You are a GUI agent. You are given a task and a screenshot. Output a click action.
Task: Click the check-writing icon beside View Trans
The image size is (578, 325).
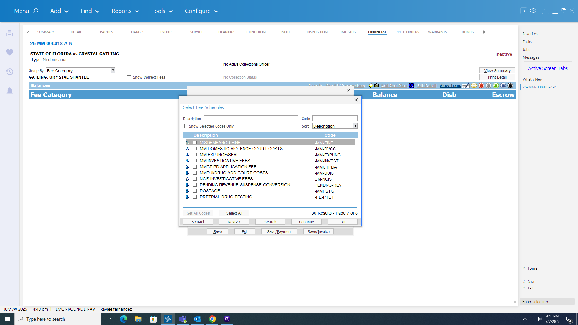pyautogui.click(x=466, y=86)
